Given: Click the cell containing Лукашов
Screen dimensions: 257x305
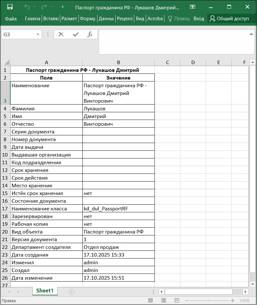Looking at the screenshot, I should (x=119, y=108).
